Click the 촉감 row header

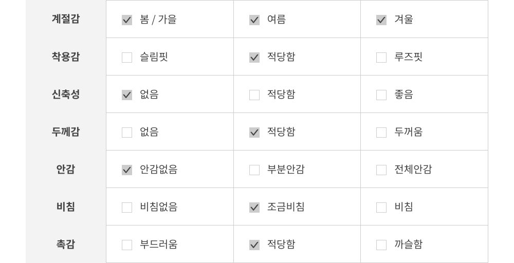coord(66,245)
